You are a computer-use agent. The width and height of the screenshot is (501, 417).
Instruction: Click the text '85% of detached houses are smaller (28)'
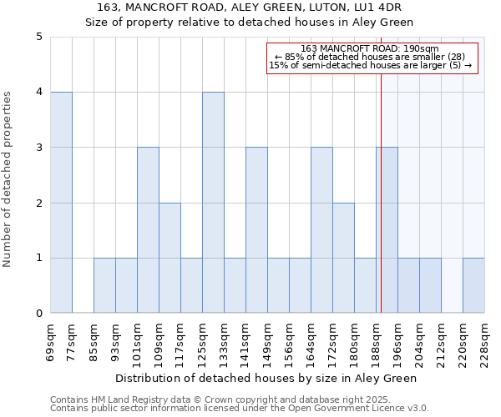coord(374,57)
